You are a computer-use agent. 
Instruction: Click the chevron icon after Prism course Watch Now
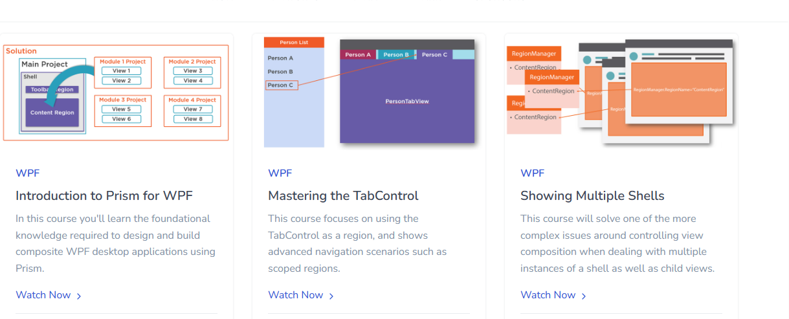(79, 296)
